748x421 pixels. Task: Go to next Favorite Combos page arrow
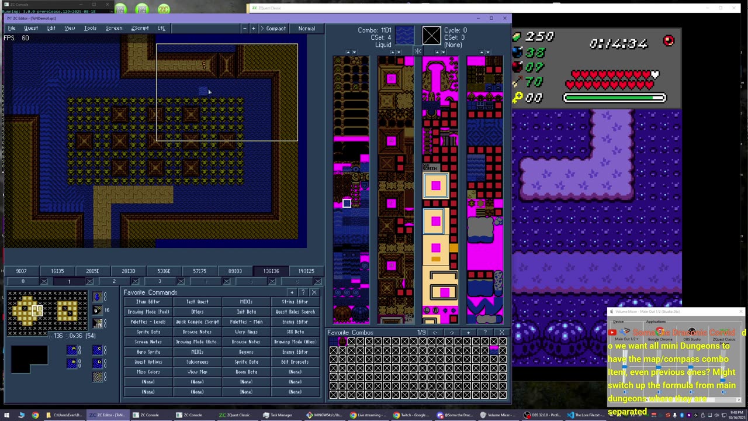(451, 333)
